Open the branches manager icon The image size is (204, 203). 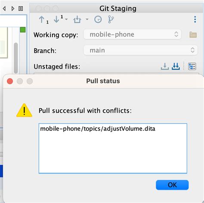111,19
